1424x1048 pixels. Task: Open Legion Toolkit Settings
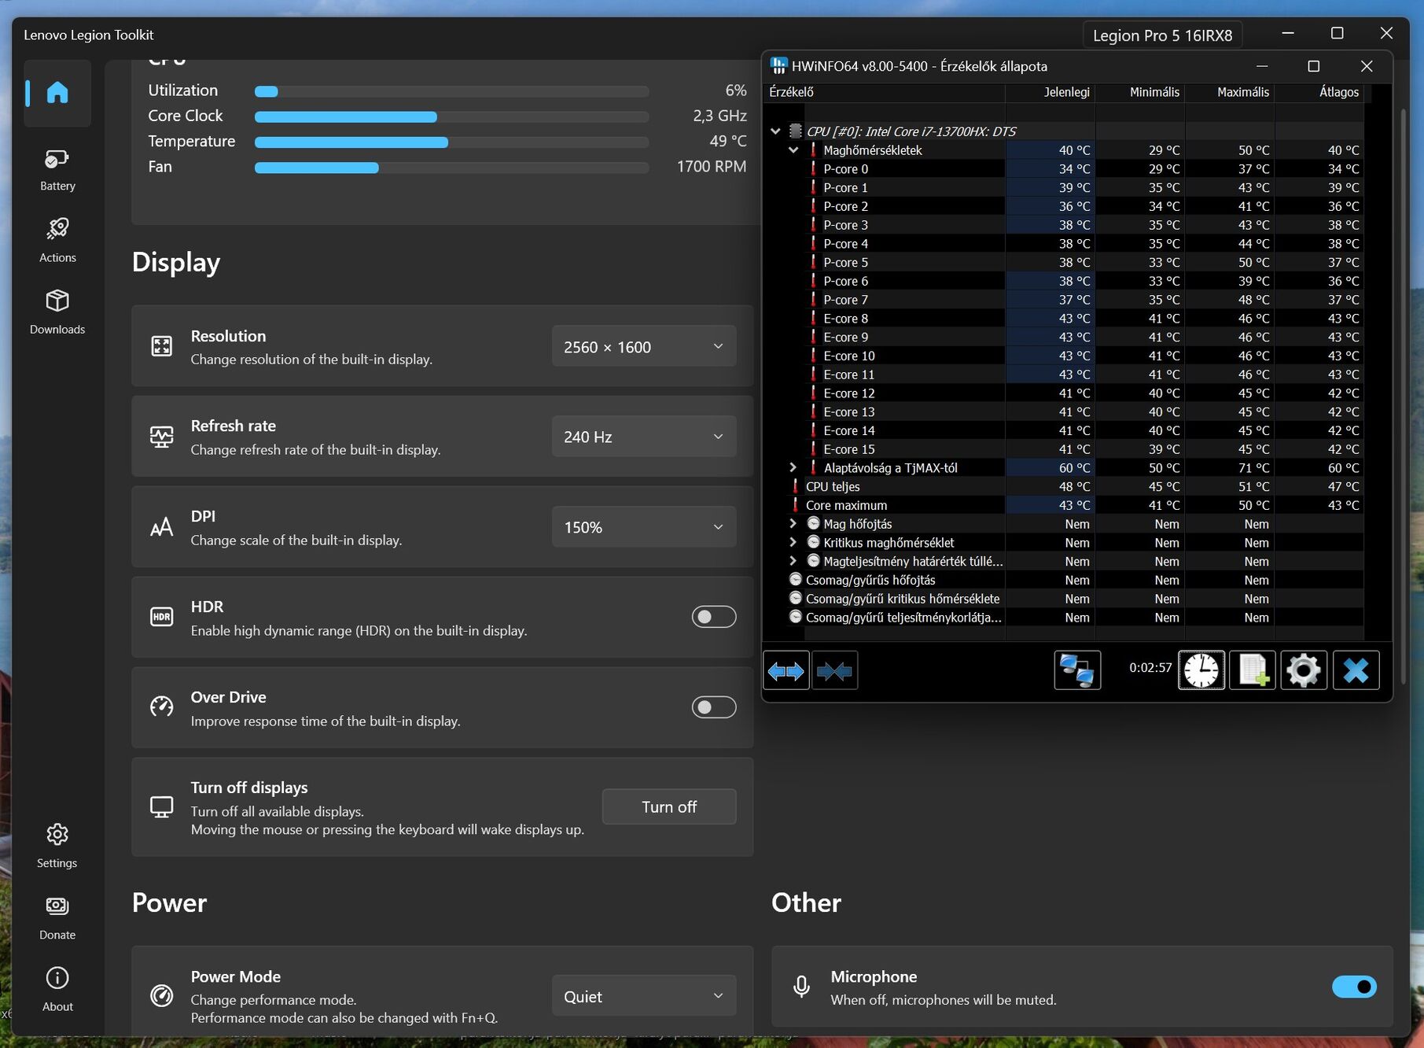(x=57, y=846)
